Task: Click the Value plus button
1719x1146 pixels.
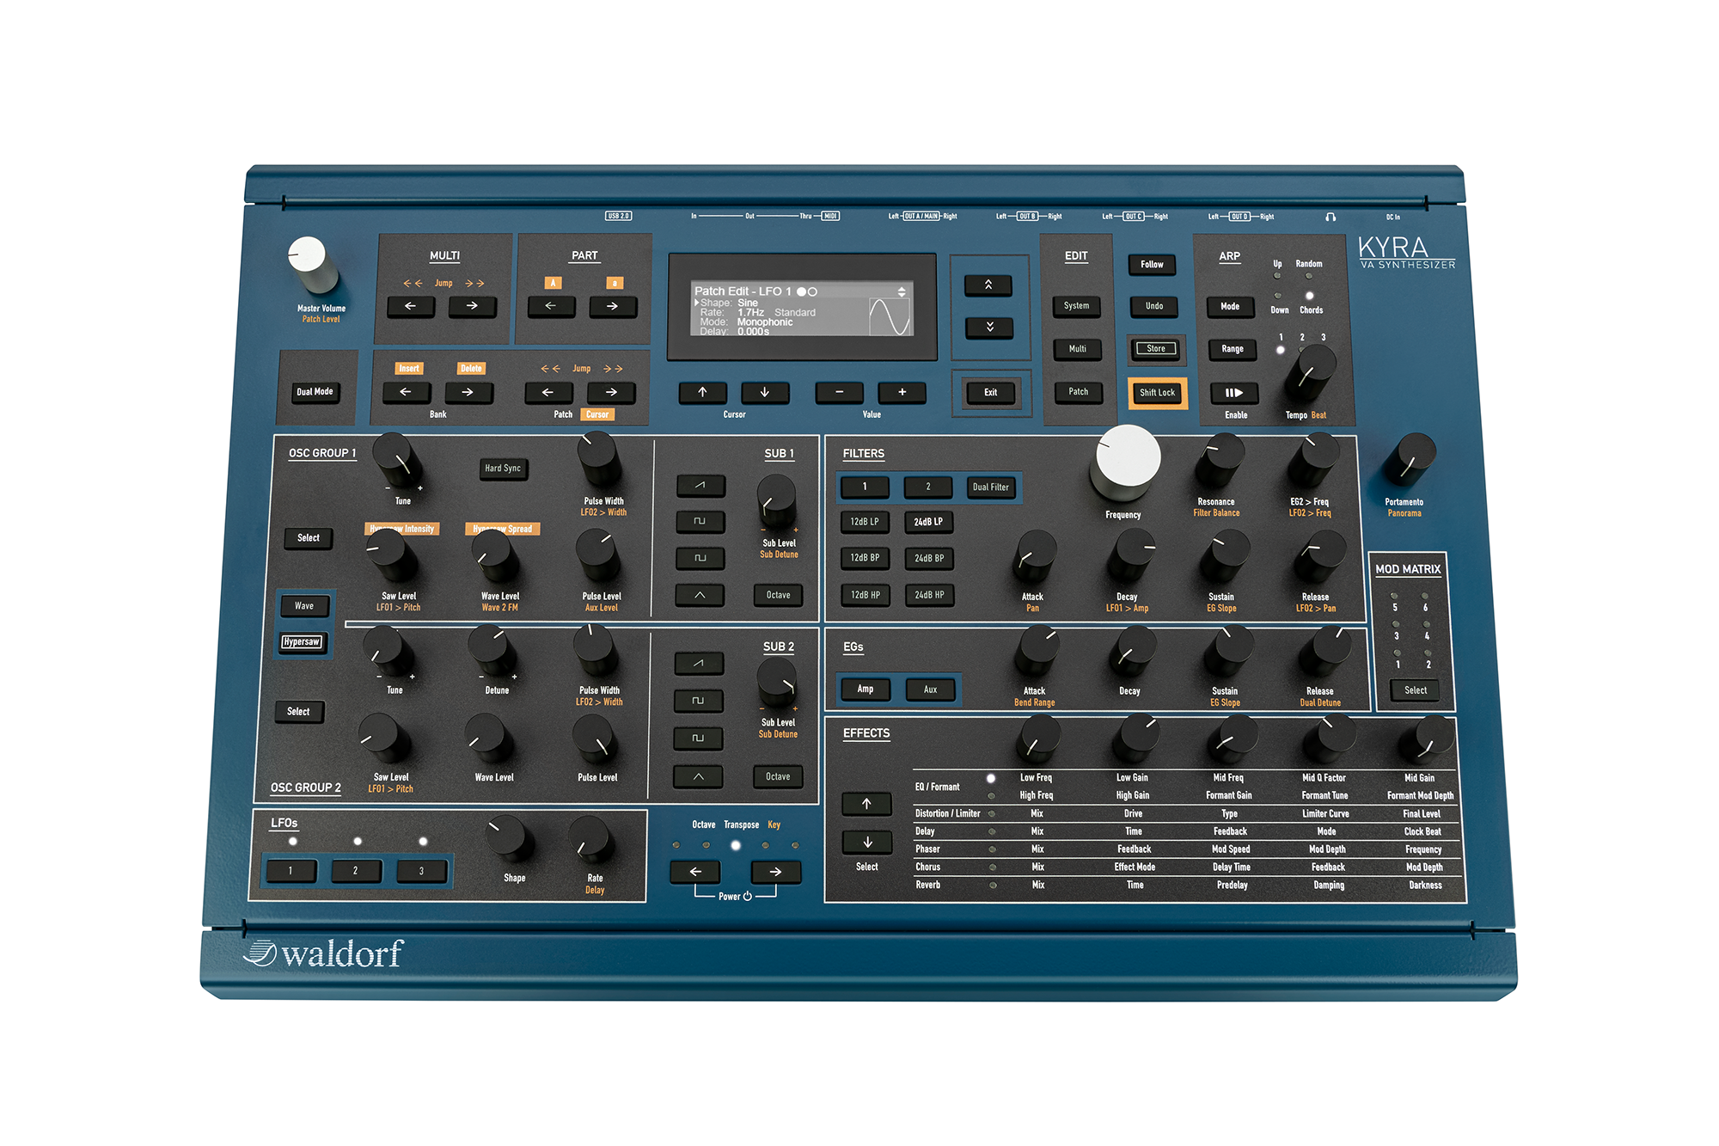Action: tap(902, 392)
